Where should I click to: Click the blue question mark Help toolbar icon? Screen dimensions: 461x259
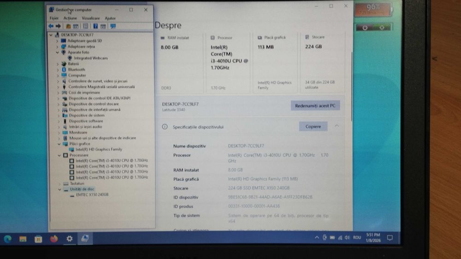pyautogui.click(x=95, y=26)
